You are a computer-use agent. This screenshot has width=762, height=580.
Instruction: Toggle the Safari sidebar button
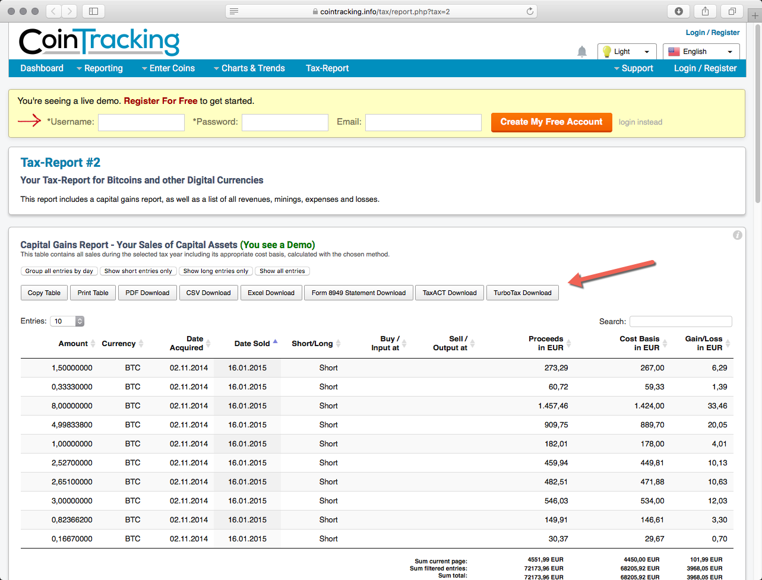tap(93, 11)
